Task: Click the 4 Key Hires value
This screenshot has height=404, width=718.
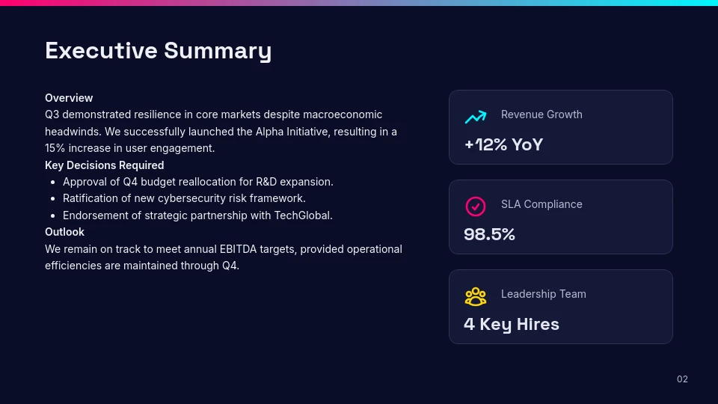Action: pos(512,324)
